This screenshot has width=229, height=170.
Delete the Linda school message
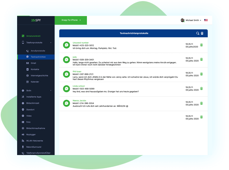(x=202, y=88)
